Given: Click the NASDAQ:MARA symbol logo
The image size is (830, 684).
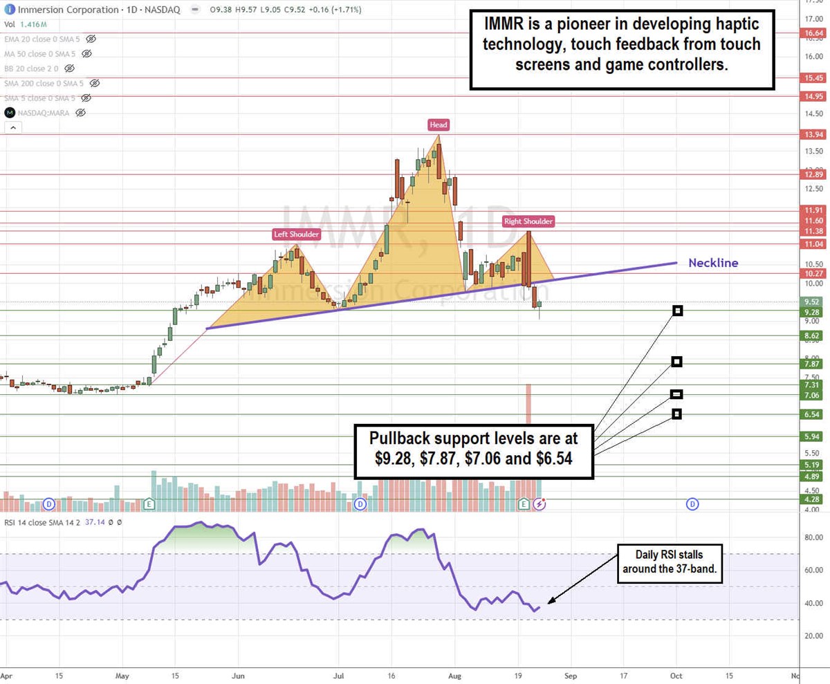Looking at the screenshot, I should coord(10,113).
